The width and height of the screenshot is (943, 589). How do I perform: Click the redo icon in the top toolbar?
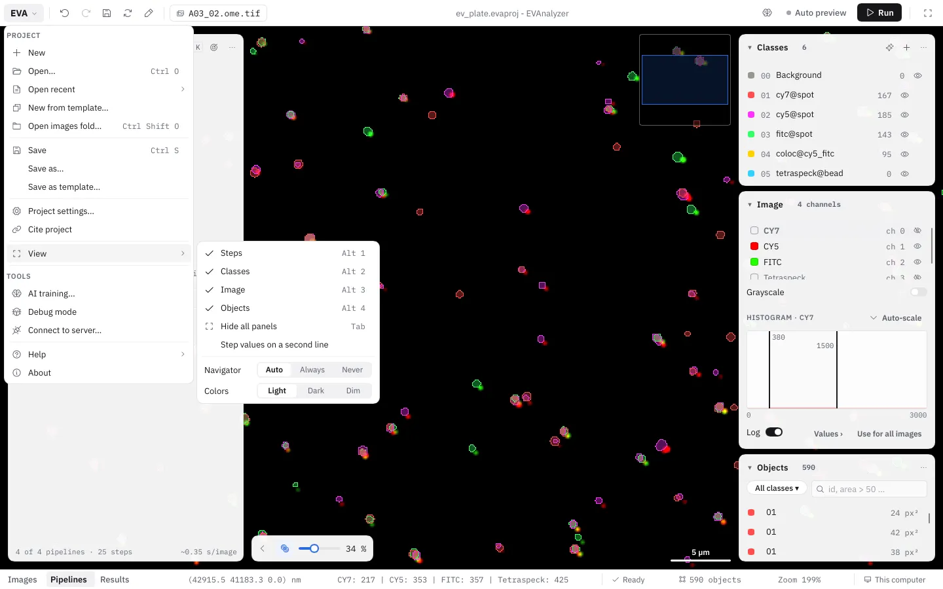pyautogui.click(x=86, y=13)
